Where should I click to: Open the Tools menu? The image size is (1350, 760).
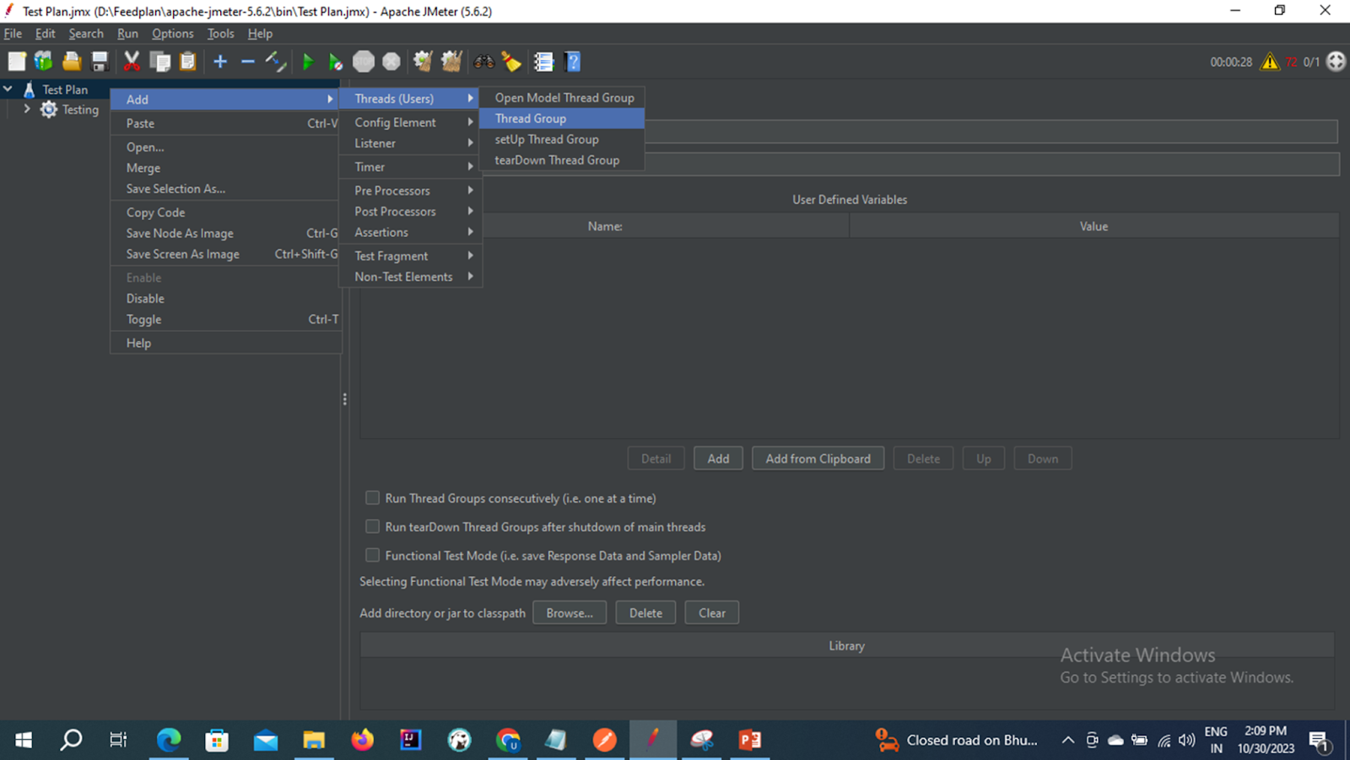[x=221, y=34]
